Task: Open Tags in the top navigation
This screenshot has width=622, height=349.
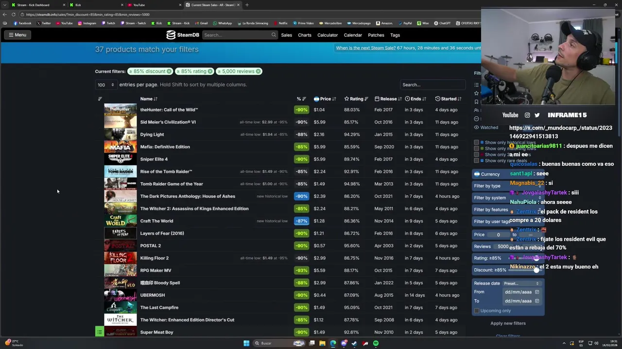Action: point(395,35)
